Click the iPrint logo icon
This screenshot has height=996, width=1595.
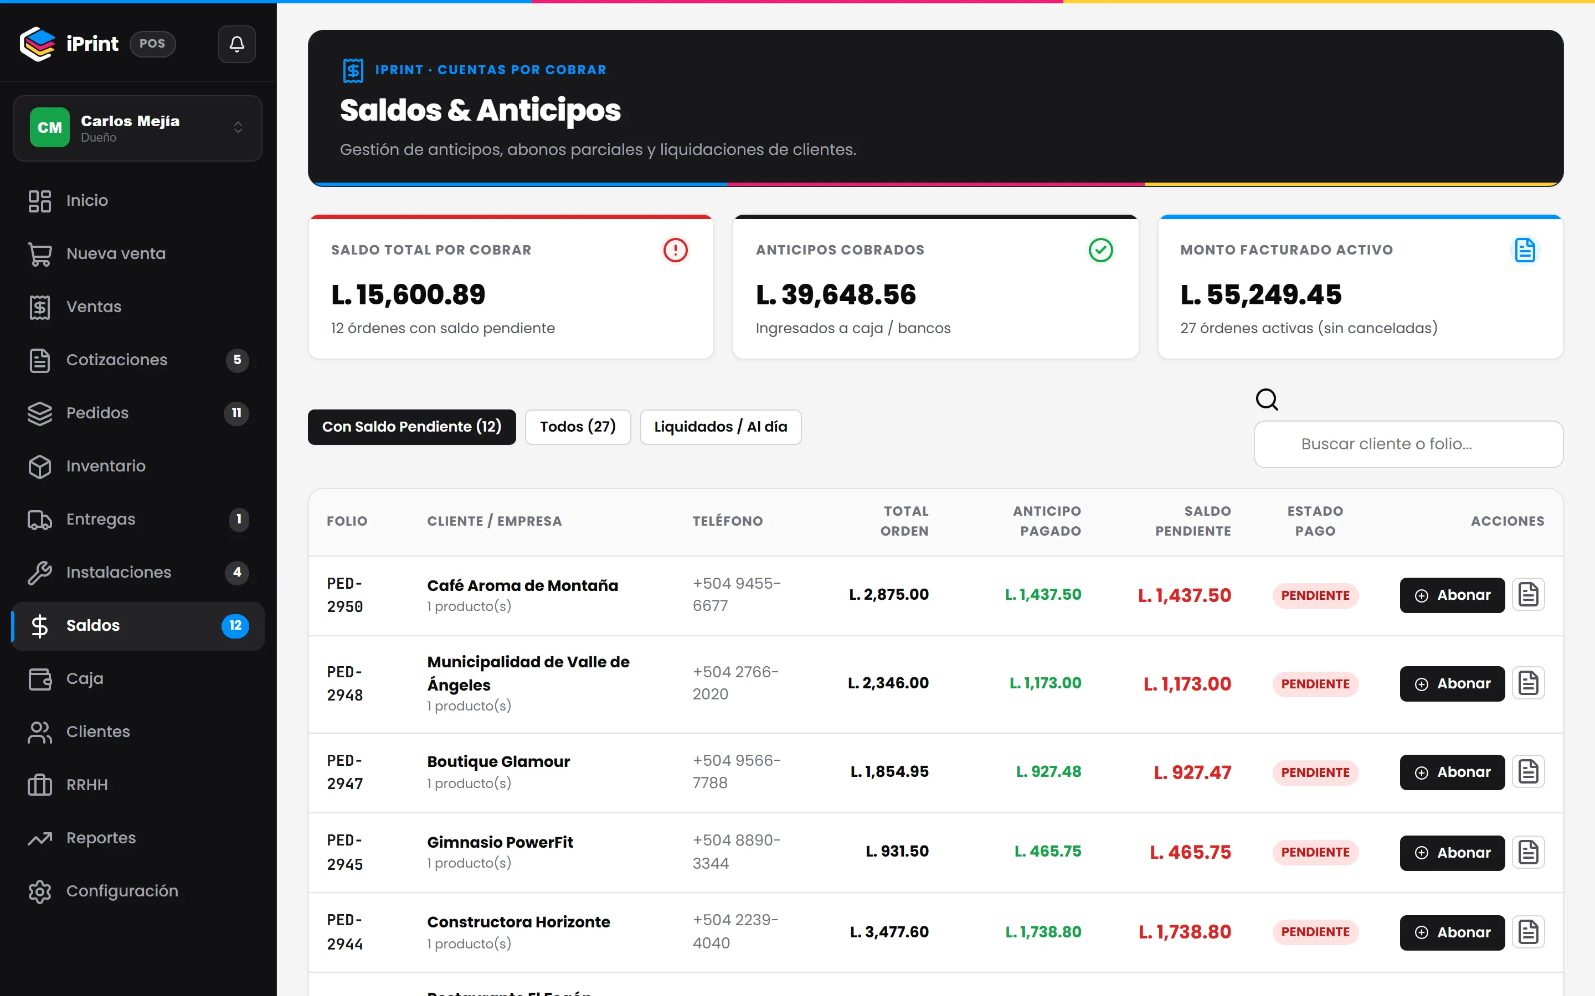[x=38, y=44]
